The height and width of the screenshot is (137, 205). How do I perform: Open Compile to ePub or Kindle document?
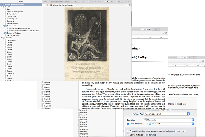pyautogui.click(x=24, y=31)
